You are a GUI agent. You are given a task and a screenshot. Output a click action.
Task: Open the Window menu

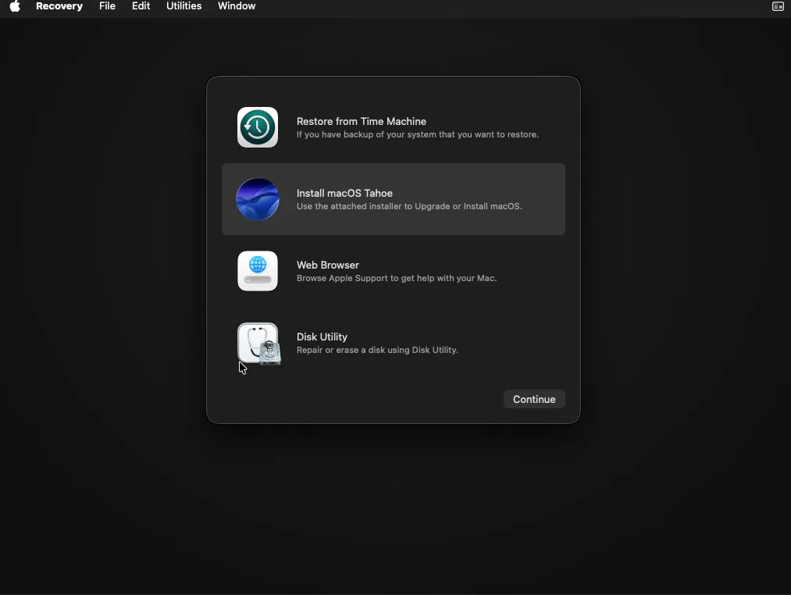point(237,6)
